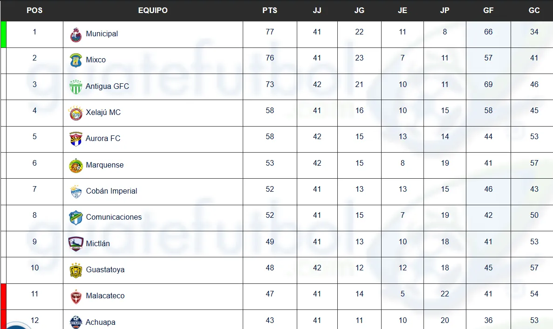Click the Cobán Imperial team crest
553x329 pixels.
click(x=75, y=191)
